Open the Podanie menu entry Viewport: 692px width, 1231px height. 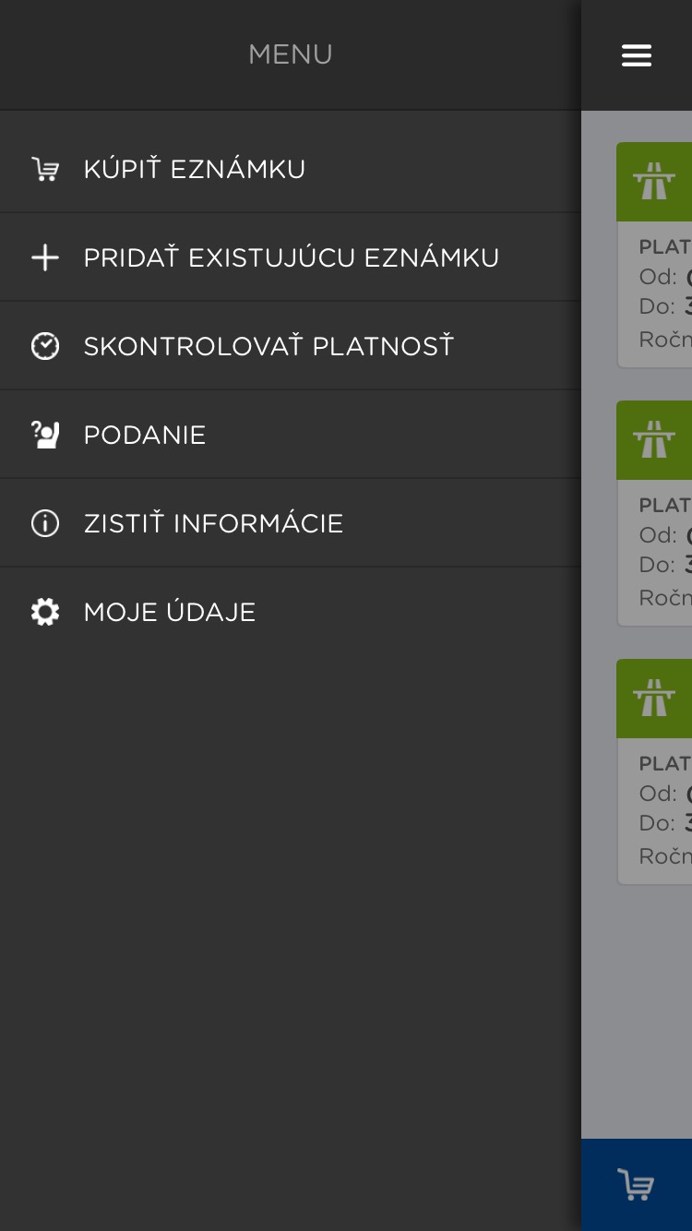(145, 435)
